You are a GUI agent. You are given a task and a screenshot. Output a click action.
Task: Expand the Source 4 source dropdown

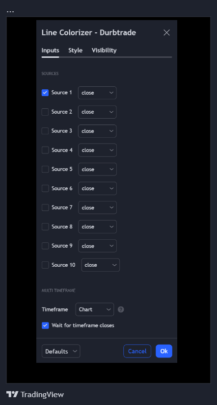tap(98, 150)
